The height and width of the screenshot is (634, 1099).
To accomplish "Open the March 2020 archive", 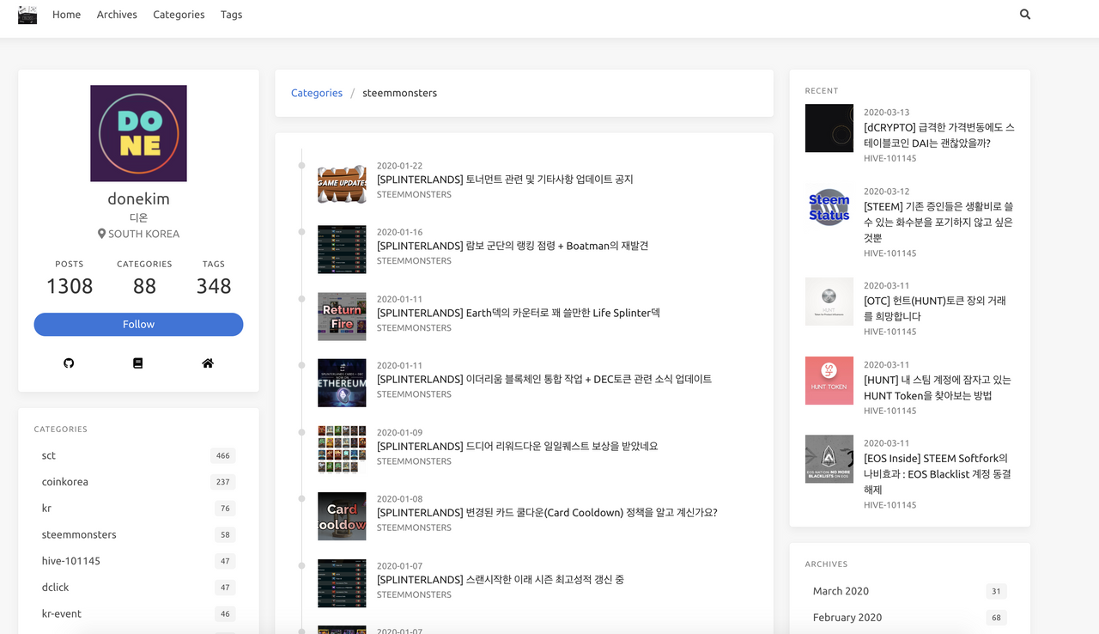I will coord(910,591).
